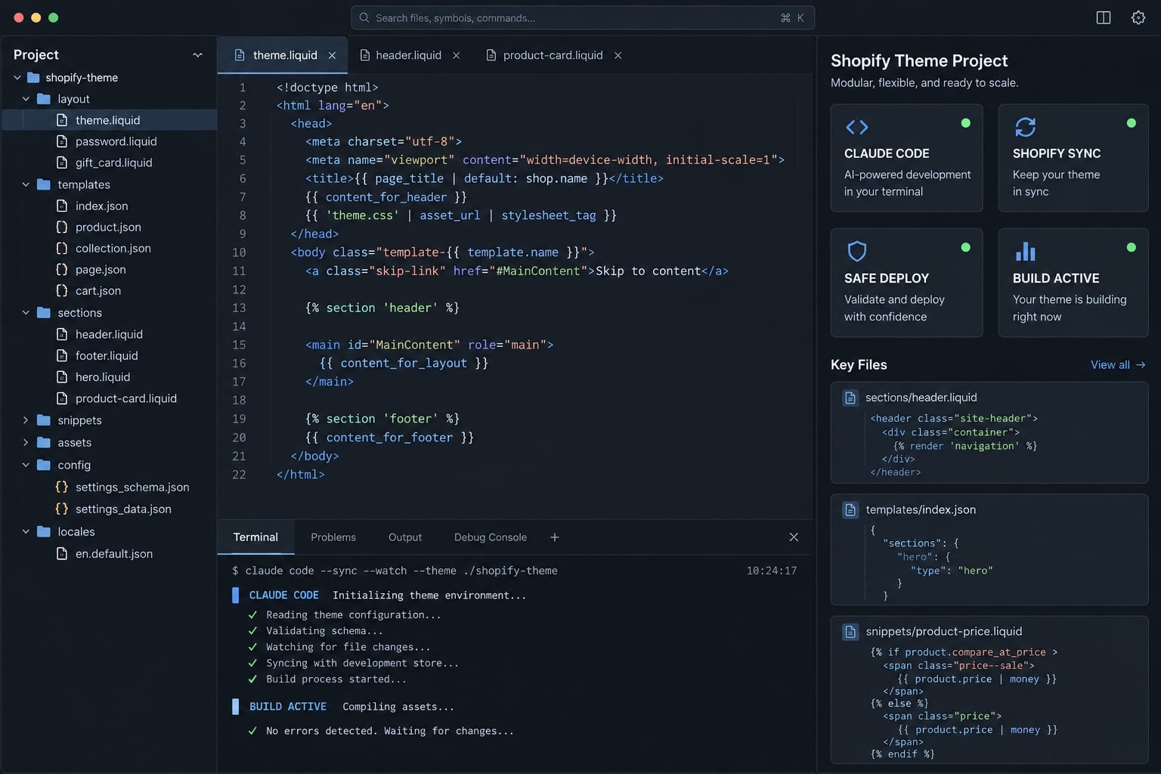This screenshot has width=1161, height=774.
Task: Switch to the header.liquid tab
Action: pyautogui.click(x=409, y=55)
